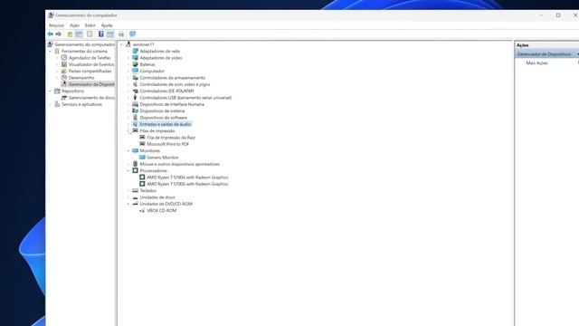
Task: Expand Controladores de som, vídeo e jogos
Action: tap(128, 84)
